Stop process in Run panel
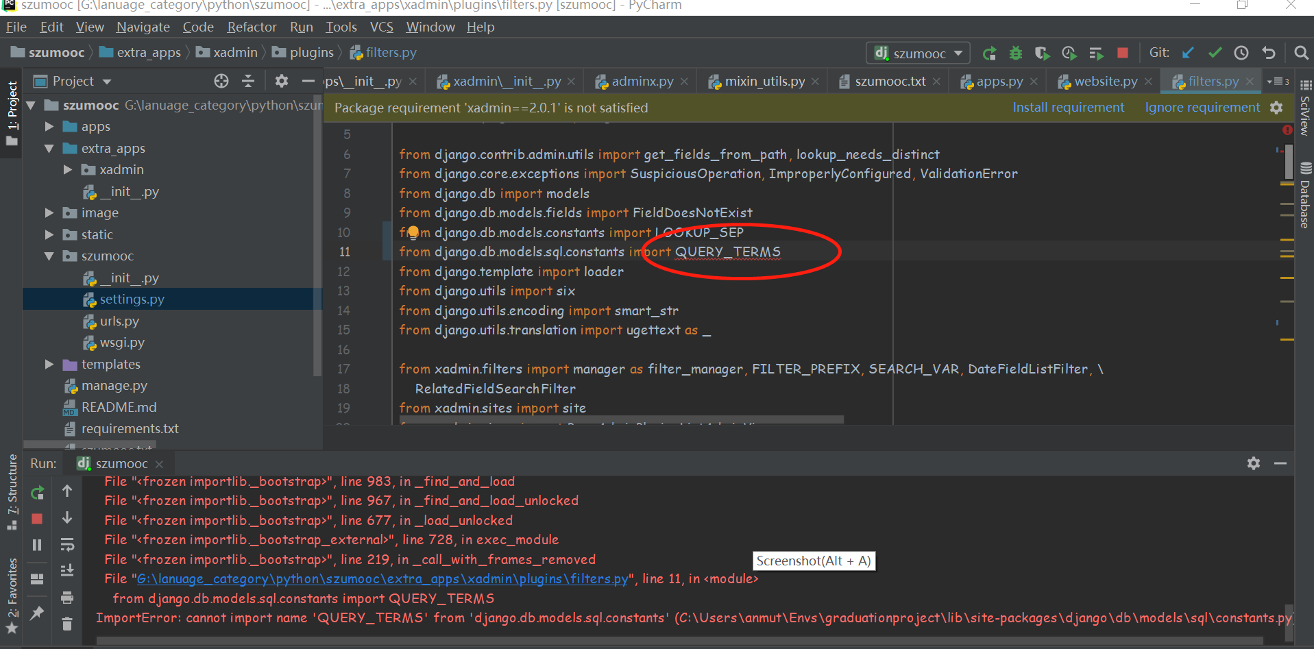1314x649 pixels. click(x=37, y=519)
